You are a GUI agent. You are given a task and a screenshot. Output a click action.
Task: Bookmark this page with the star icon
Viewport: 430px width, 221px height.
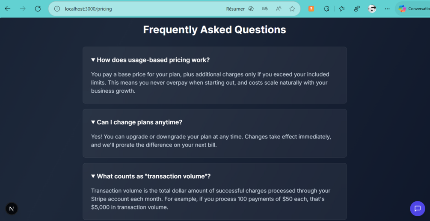pyautogui.click(x=292, y=9)
